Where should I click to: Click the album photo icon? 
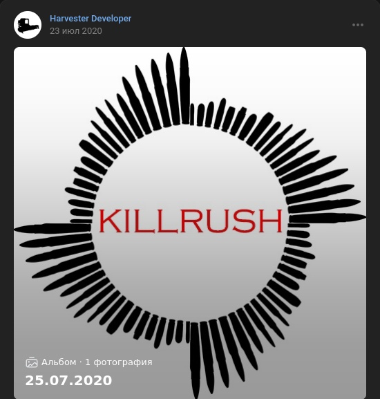coord(32,362)
